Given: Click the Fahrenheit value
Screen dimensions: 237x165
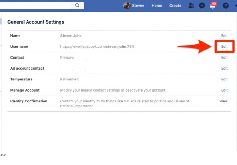Looking at the screenshot, I should tap(69, 79).
